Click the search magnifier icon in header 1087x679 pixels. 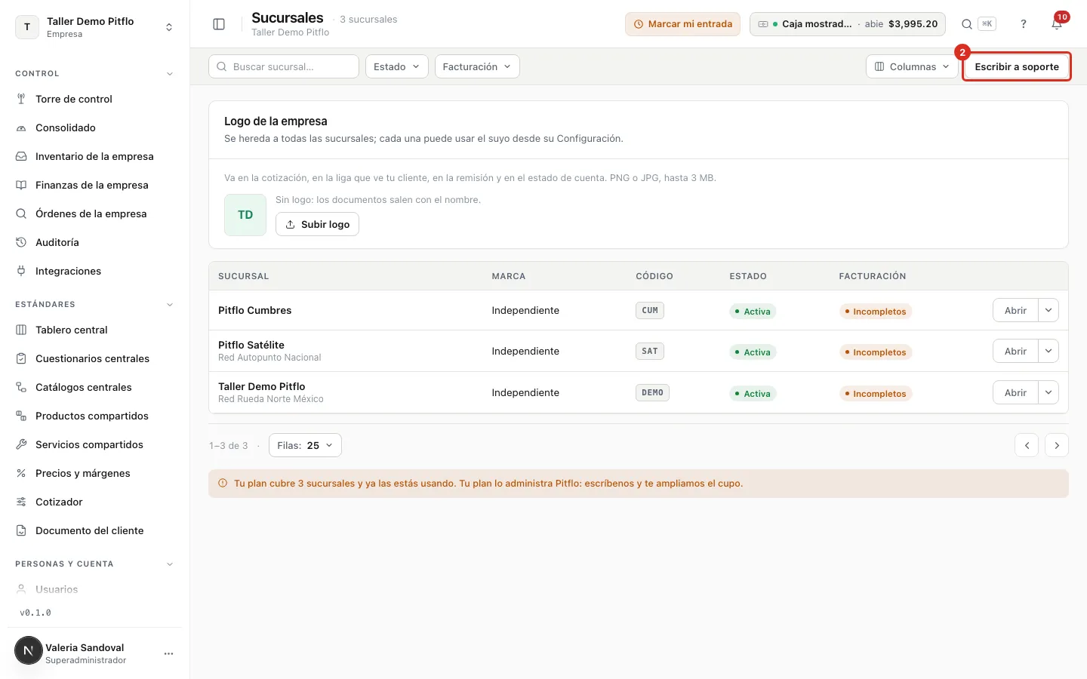[966, 24]
